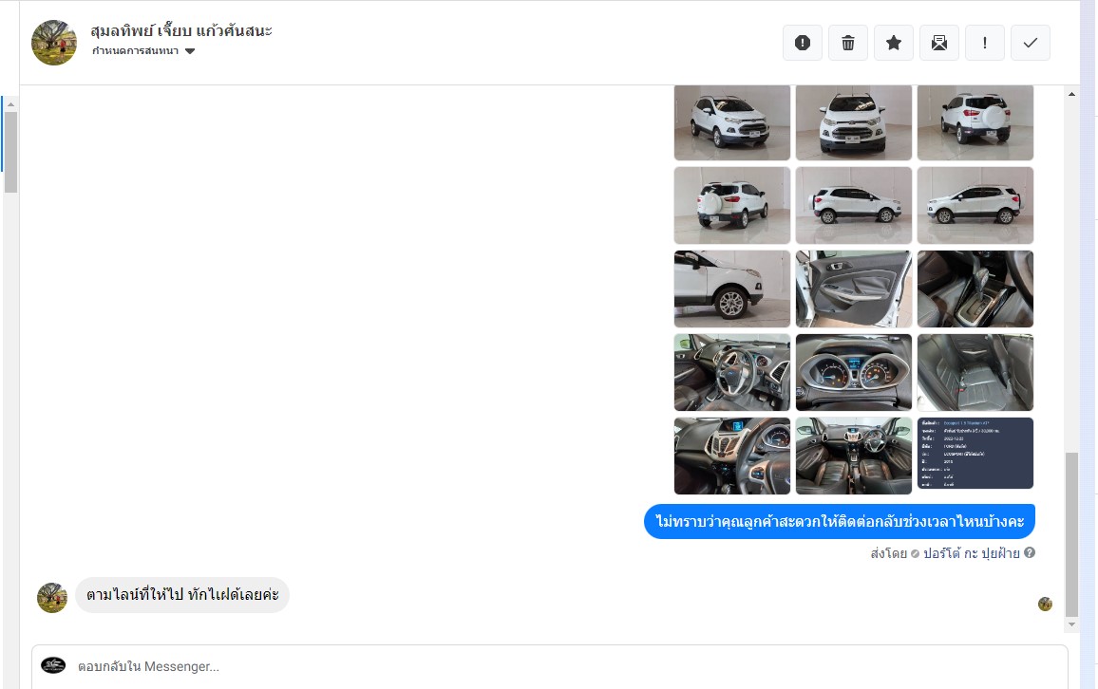Open straight front view photo of white SUV

[854, 122]
